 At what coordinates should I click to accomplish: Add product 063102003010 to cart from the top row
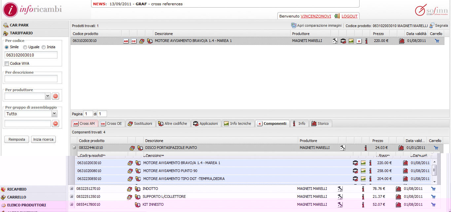(x=437, y=41)
